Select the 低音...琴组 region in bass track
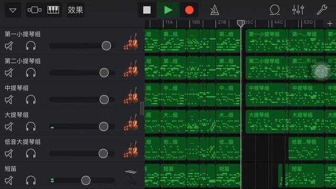 point(306,149)
